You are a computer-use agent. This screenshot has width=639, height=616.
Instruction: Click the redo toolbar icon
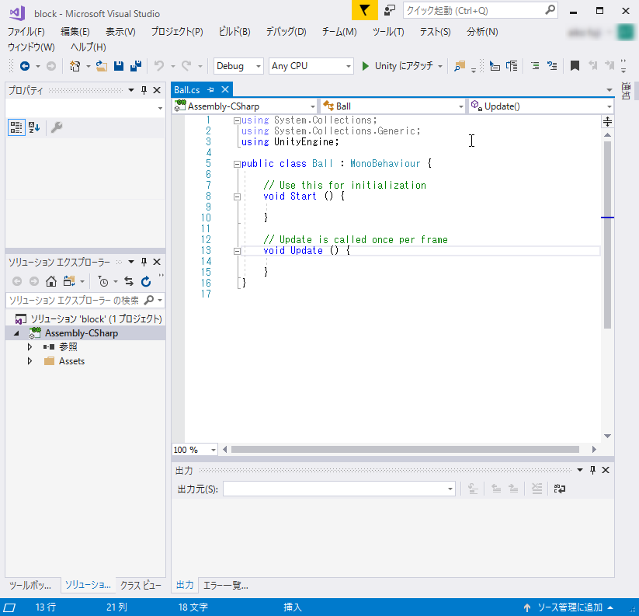point(186,66)
